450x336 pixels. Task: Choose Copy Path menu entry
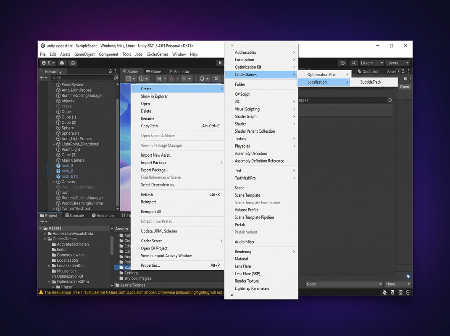(178, 126)
